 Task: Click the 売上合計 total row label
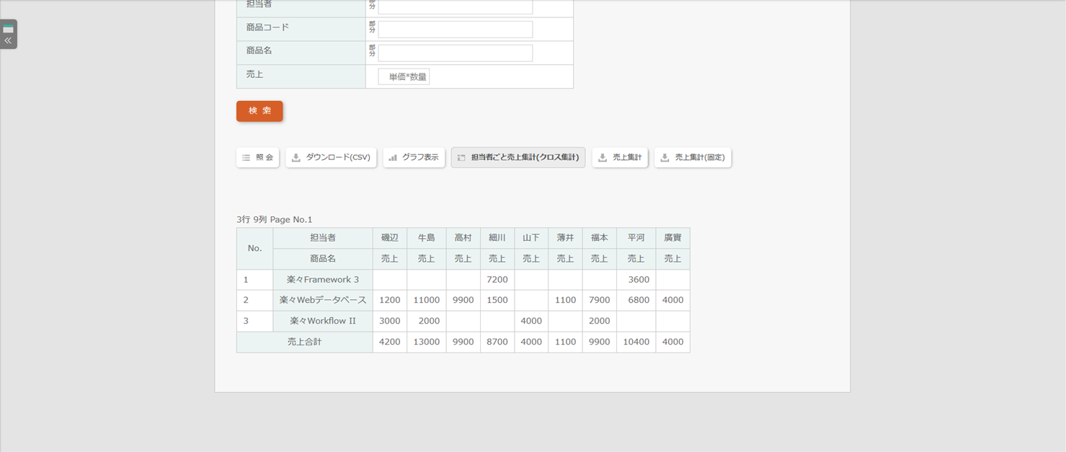pos(304,342)
